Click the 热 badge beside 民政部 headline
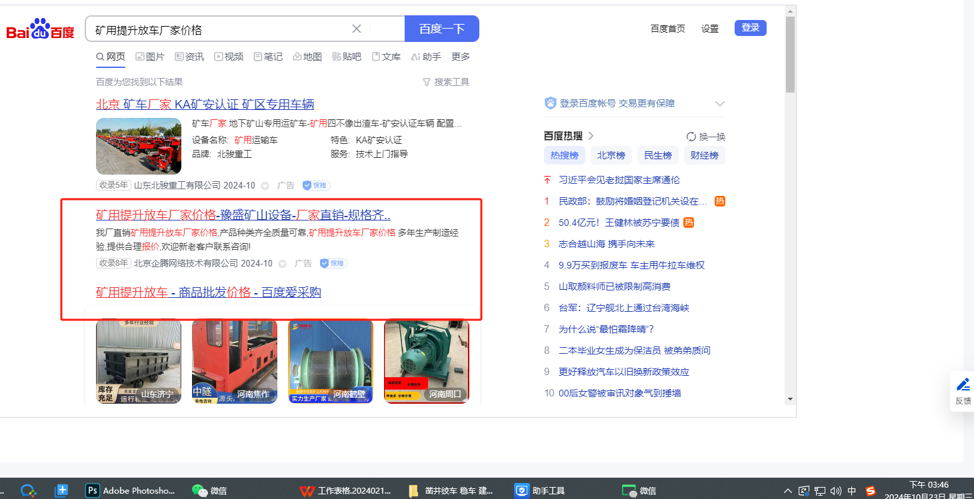This screenshot has width=974, height=499. (720, 201)
